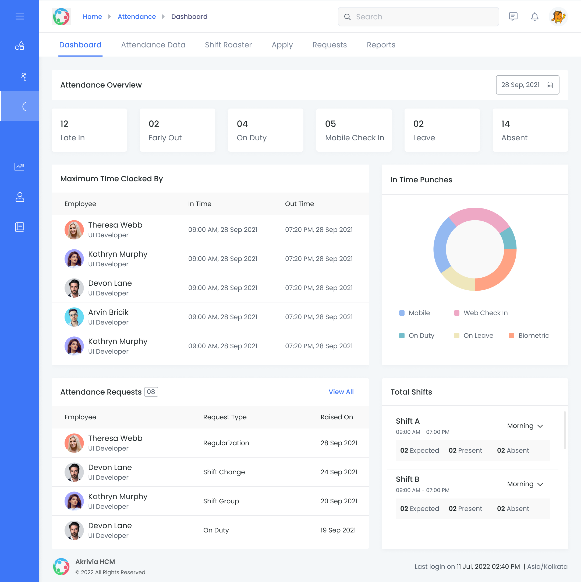Click the Total Shifts panel scrollbar

(564, 430)
